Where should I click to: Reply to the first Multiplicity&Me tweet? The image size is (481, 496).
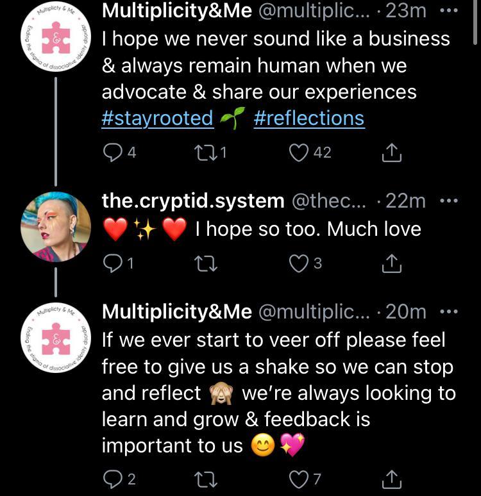tap(113, 153)
